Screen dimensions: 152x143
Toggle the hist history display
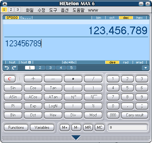[x=12, y=62]
